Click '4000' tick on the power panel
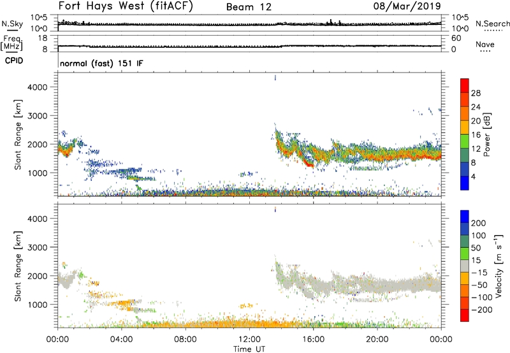Screen dimensions: 510x353 [37, 87]
